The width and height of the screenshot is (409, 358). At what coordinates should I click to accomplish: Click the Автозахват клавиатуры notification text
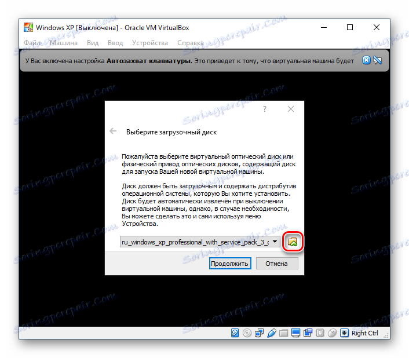click(149, 61)
